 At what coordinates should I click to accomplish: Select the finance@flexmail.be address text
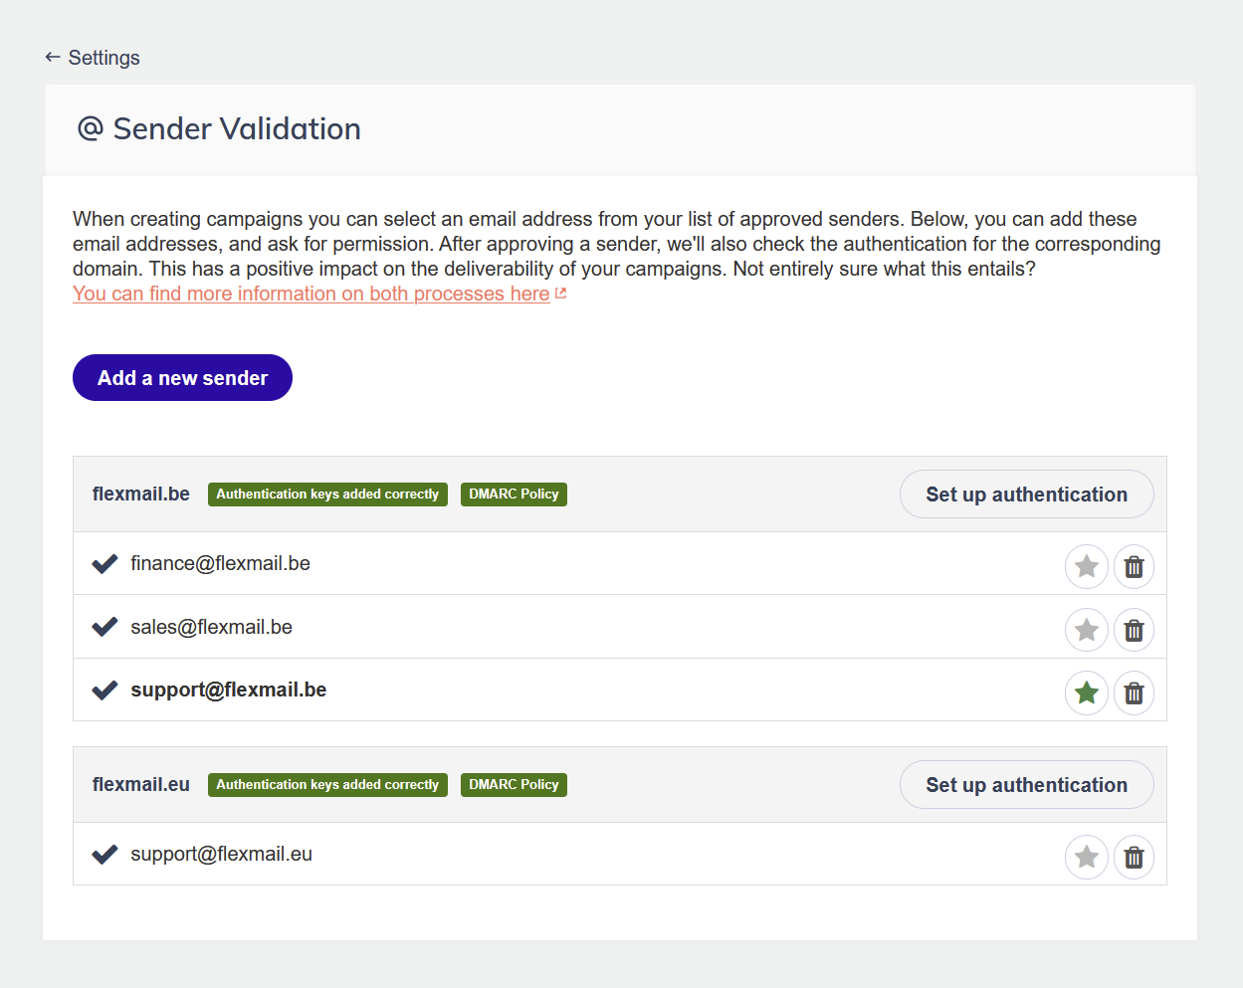(x=220, y=563)
